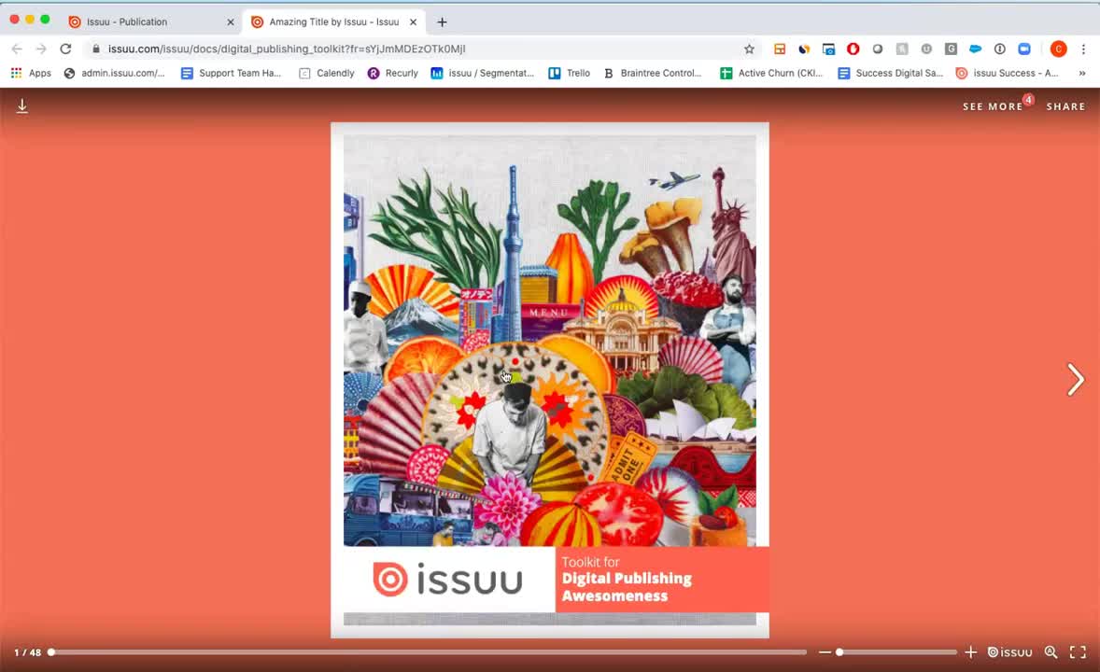Open the Chrome profile avatar C
This screenshot has height=672, width=1100.
click(x=1059, y=49)
